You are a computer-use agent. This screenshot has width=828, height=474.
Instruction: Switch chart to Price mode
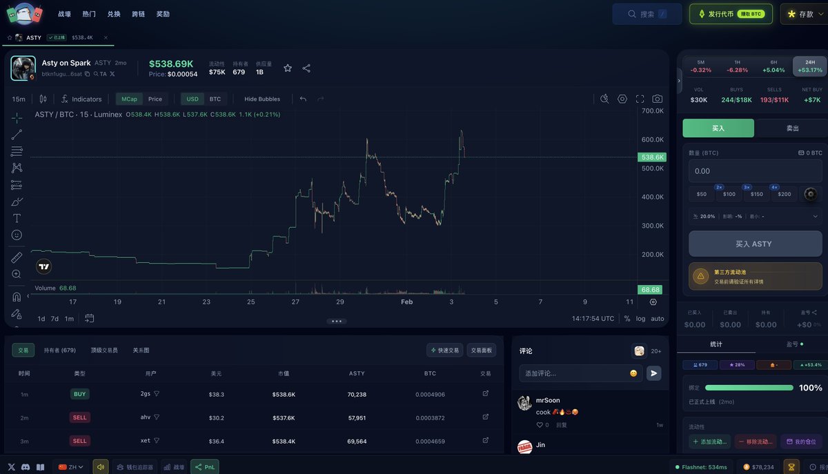(x=155, y=99)
